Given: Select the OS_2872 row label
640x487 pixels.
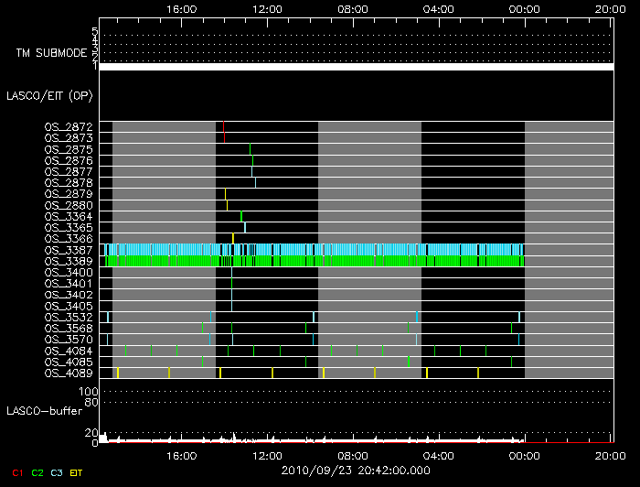Looking at the screenshot, I should coord(68,126).
